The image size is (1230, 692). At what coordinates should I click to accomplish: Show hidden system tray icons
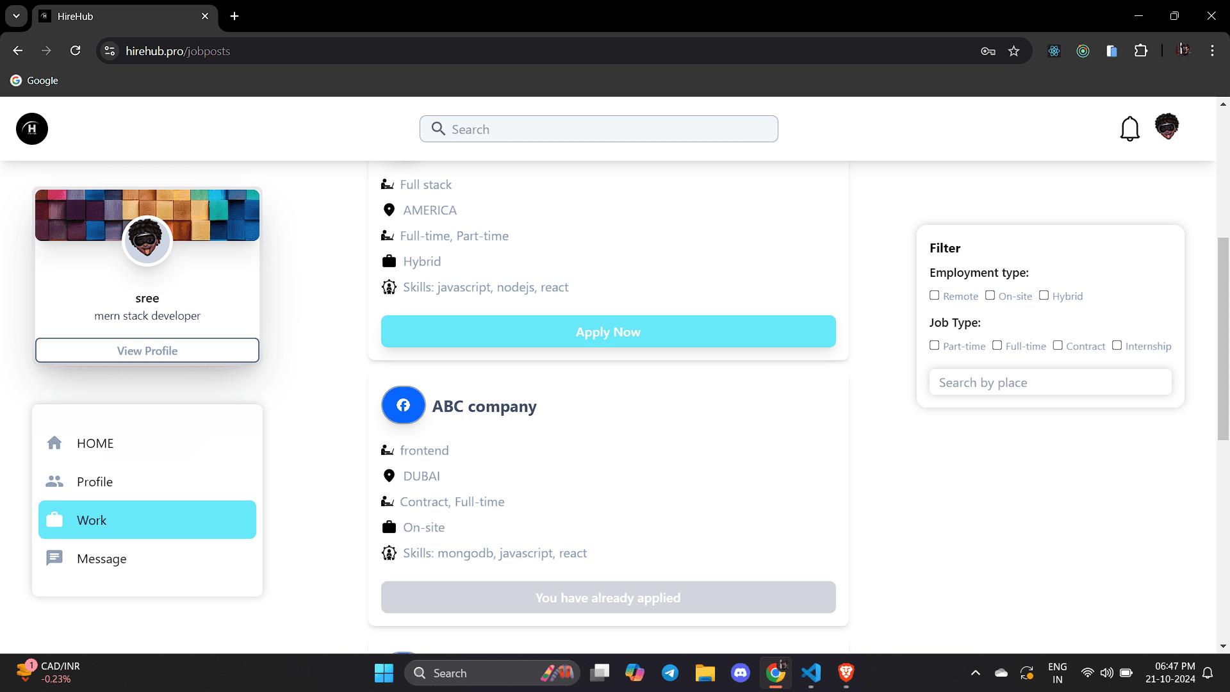pos(975,673)
